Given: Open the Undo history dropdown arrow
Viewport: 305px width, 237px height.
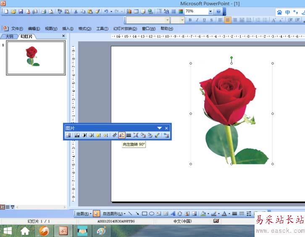Looking at the screenshot, I should click(111, 11).
